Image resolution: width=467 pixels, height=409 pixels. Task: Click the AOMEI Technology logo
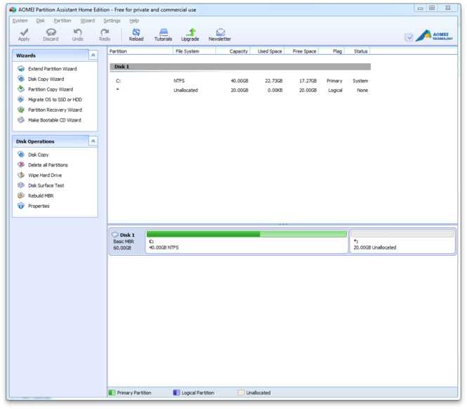tap(434, 36)
